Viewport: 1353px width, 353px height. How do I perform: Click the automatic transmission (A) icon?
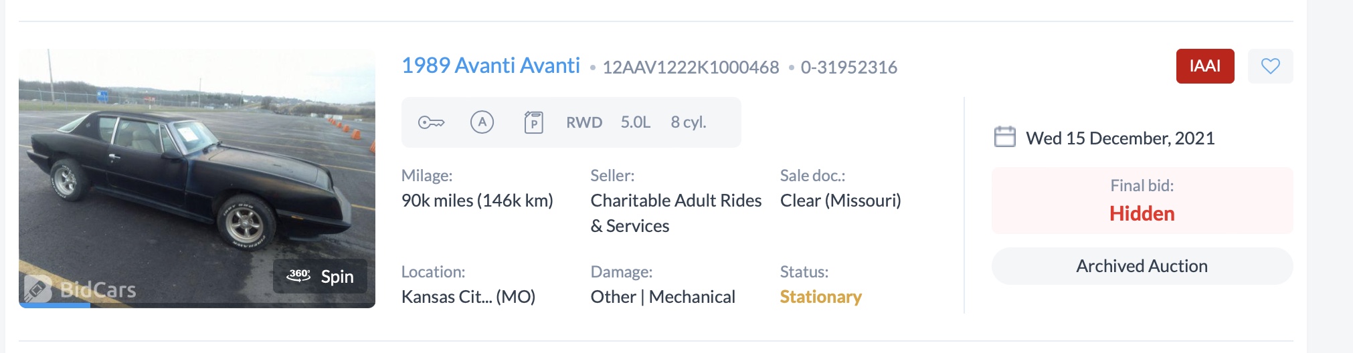pyautogui.click(x=482, y=122)
